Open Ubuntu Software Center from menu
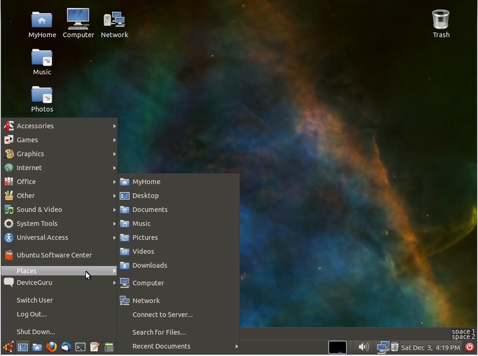This screenshot has width=478, height=356. (x=59, y=255)
